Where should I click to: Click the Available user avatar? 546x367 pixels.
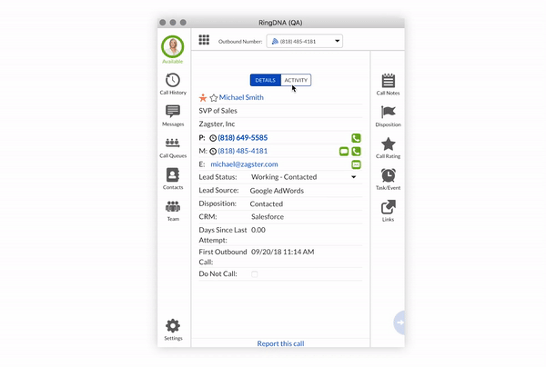coord(172,46)
